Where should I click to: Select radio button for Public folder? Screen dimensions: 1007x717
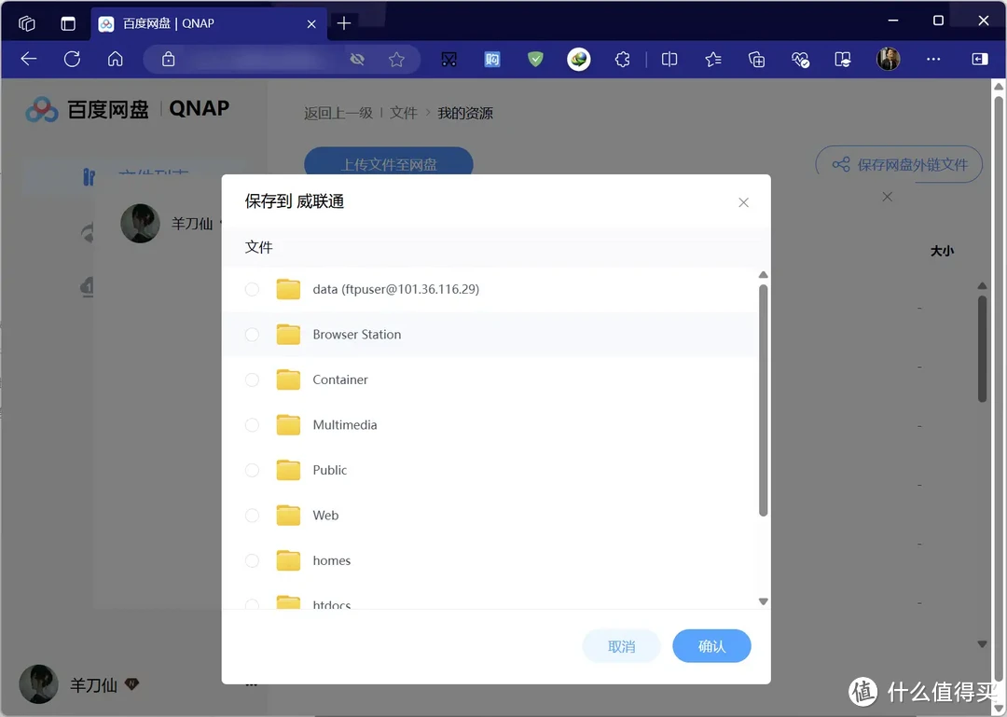pyautogui.click(x=253, y=470)
